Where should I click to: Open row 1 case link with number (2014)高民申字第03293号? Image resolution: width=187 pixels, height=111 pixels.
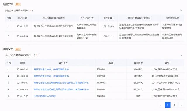pos(51,69)
